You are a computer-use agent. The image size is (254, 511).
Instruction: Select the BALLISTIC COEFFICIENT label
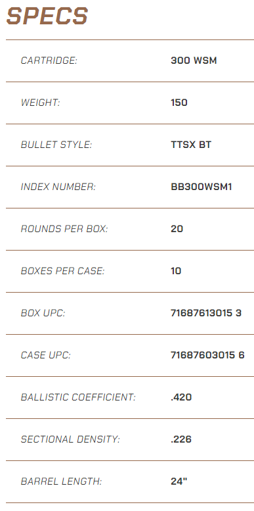(78, 397)
